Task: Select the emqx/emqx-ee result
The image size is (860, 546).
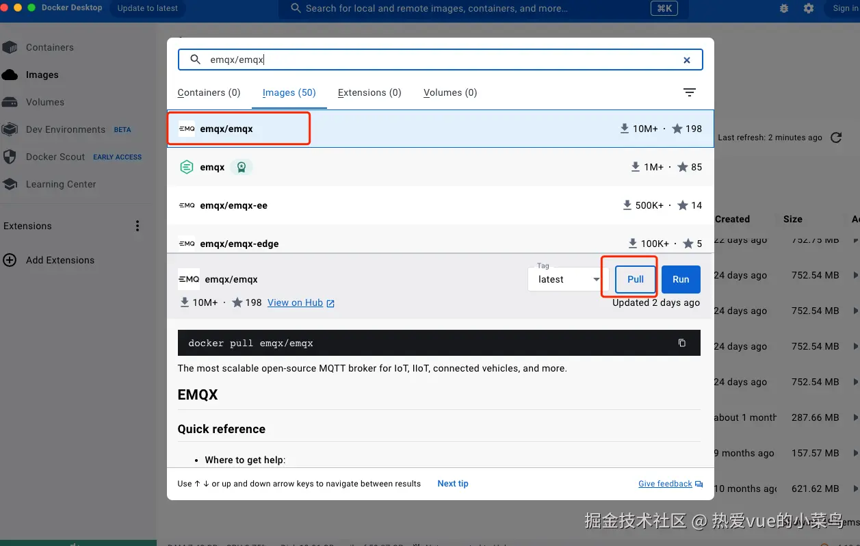Action: 441,205
